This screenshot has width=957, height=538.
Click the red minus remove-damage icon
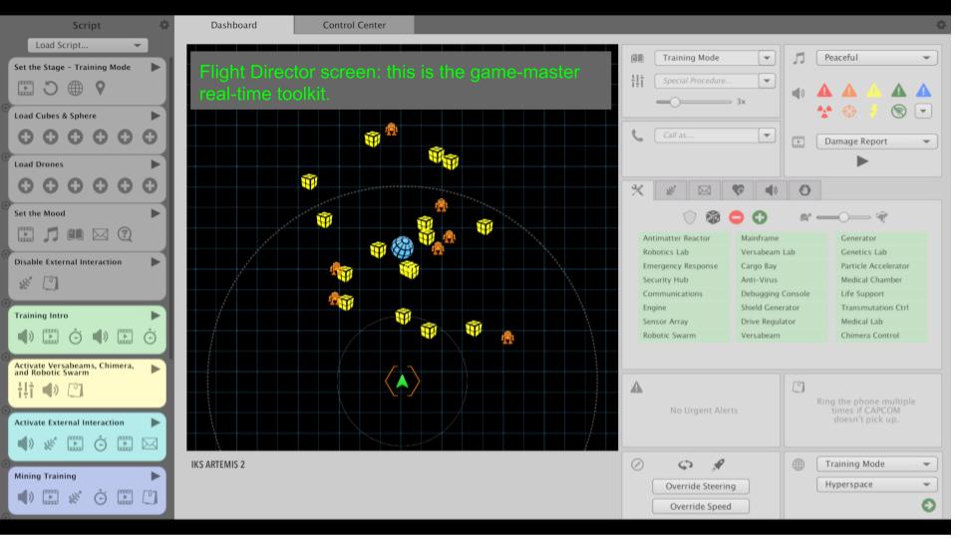737,218
